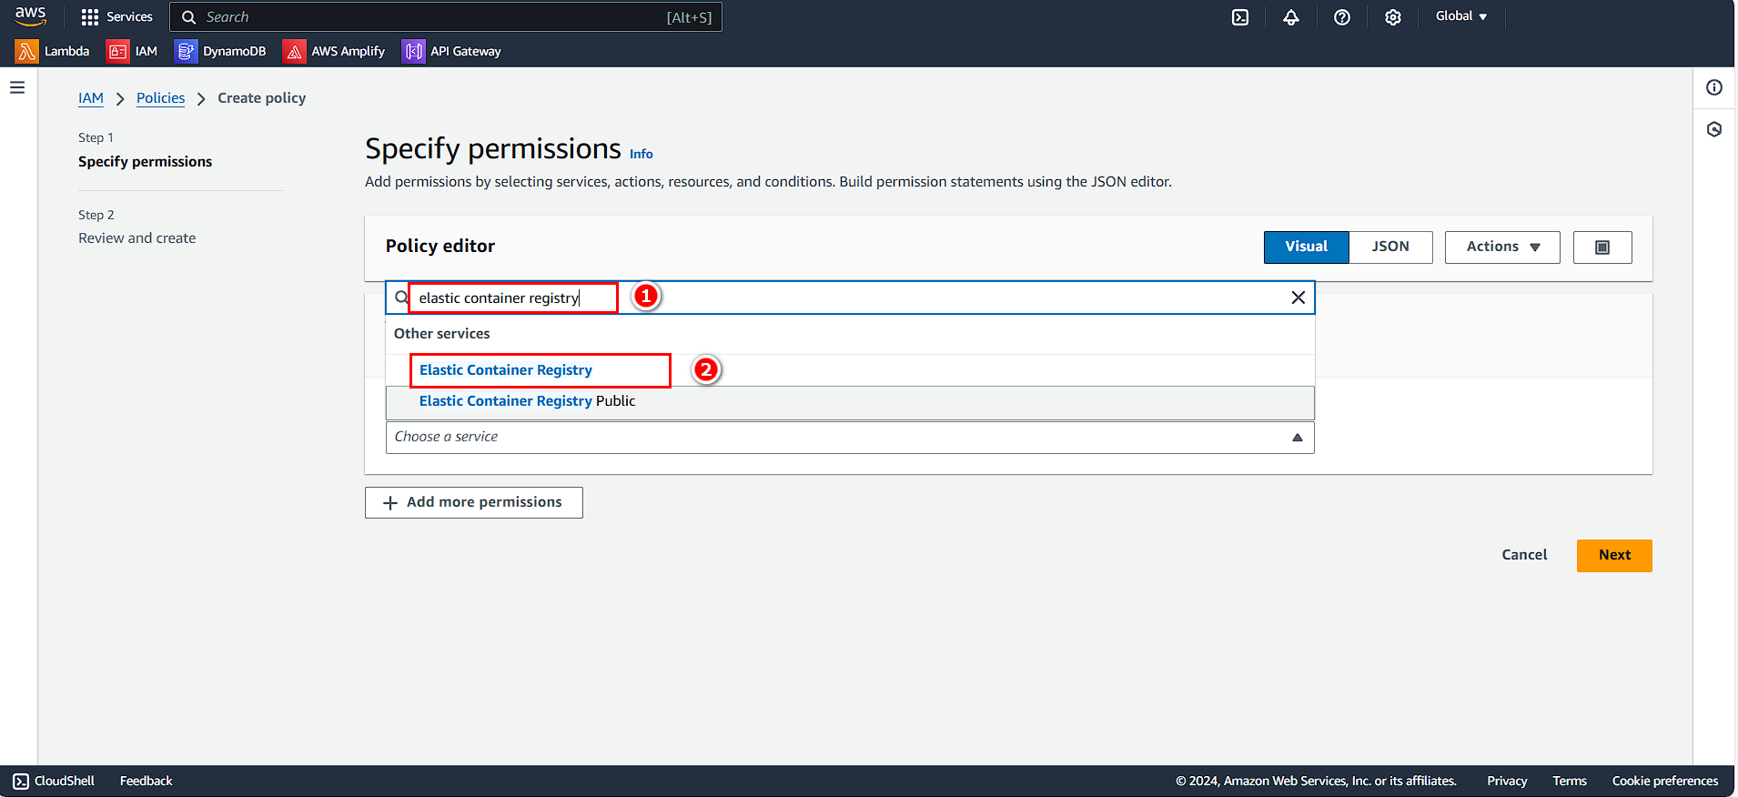Go to Policies breadcrumb link

click(160, 98)
